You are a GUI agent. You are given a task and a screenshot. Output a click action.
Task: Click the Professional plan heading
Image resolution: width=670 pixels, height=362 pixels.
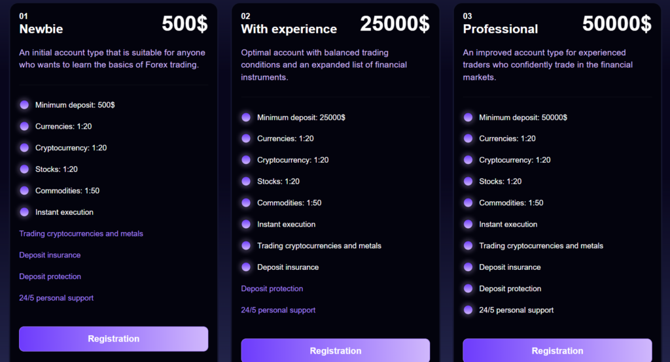tap(500, 29)
